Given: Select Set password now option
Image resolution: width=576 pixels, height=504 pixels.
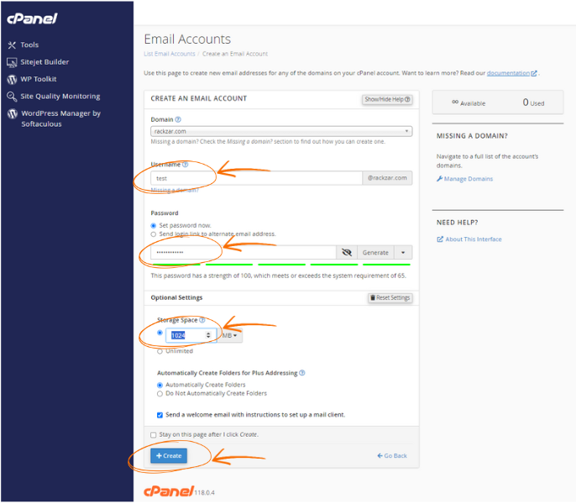Looking at the screenshot, I should click(x=154, y=226).
